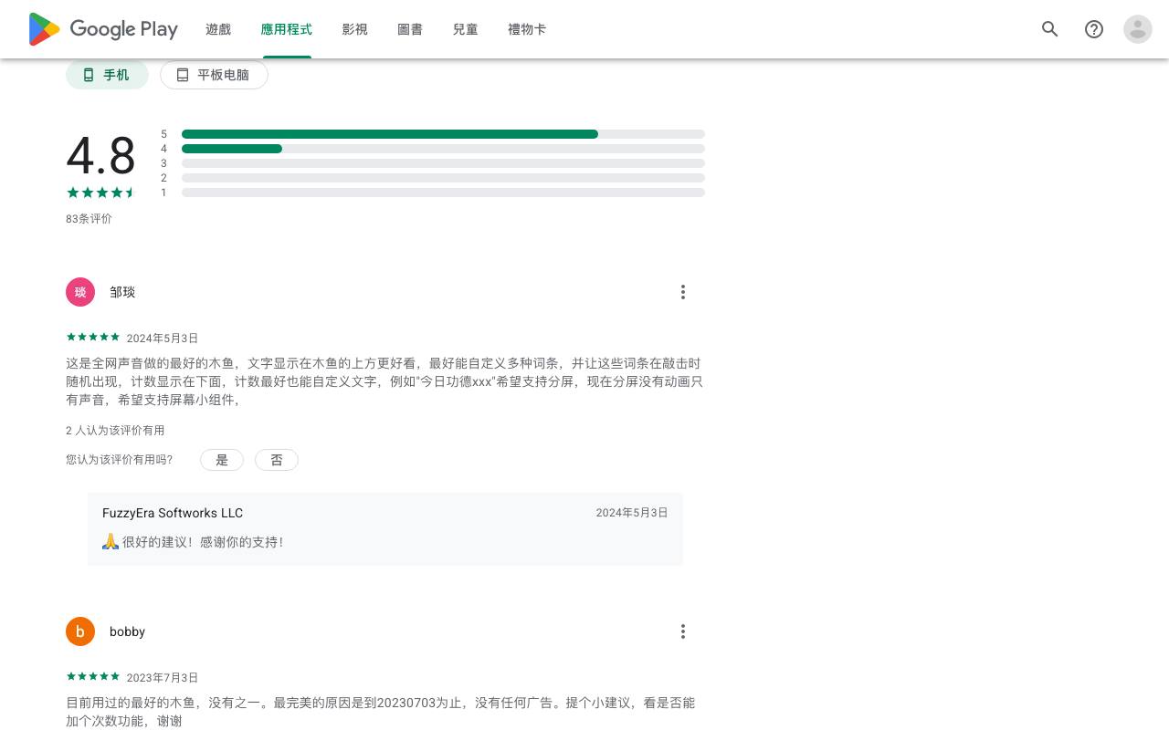Select the 平板电脑 tablet filter chip
Screen dimensions: 1169x730
214,75
